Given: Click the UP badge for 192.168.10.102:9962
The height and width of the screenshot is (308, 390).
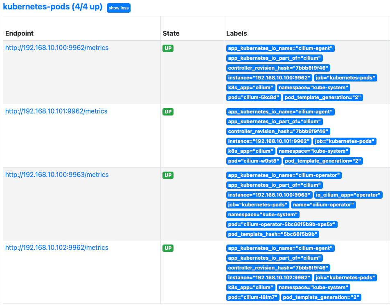Looking at the screenshot, I should click(168, 248).
